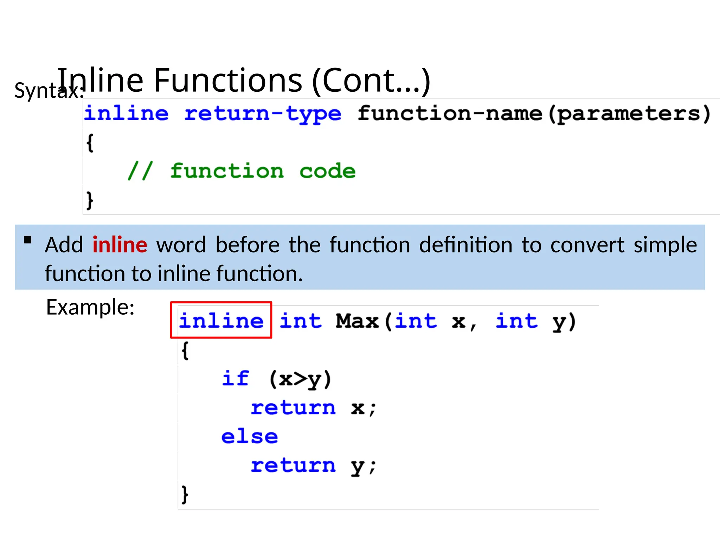Screen dimensions: 720x540
Task: Click the 'return x;' statement
Action: tap(314, 408)
